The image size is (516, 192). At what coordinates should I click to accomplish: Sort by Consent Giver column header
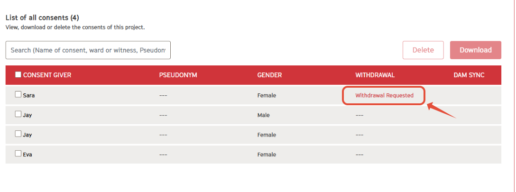tap(47, 75)
